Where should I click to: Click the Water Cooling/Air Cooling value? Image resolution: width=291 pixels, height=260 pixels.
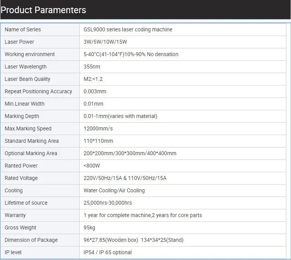pyautogui.click(x=114, y=190)
